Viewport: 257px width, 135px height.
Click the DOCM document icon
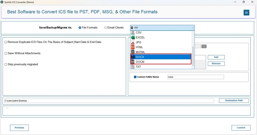[x=133, y=62]
